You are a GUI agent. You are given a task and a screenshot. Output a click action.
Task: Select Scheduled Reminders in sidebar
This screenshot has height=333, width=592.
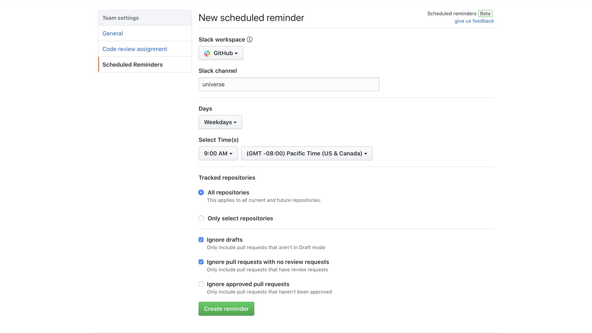(x=133, y=64)
